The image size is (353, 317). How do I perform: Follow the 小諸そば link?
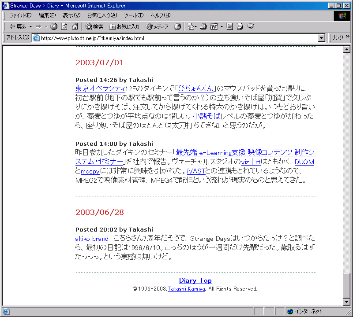pyautogui.click(x=207, y=116)
